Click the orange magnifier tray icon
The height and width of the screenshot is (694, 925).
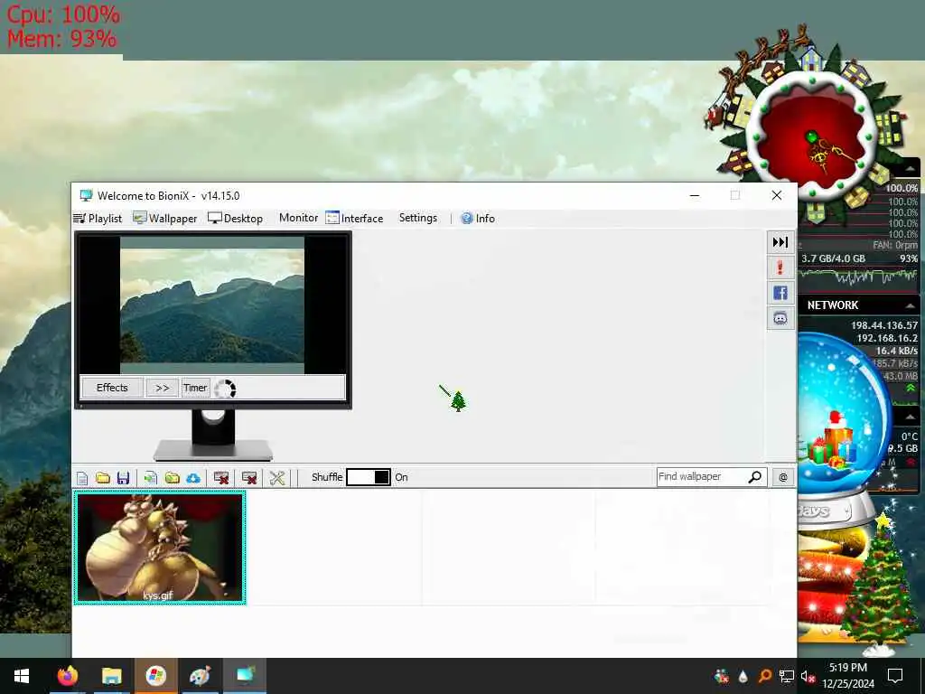coord(764,676)
